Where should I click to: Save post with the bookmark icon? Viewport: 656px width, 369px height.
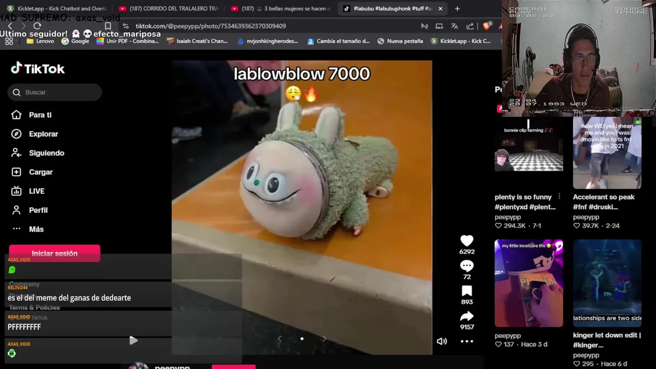[466, 291]
